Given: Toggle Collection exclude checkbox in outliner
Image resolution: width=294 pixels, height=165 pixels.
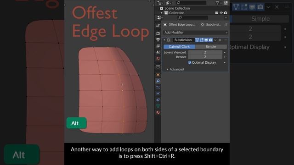Looking at the screenshot, I should [x=216, y=13].
